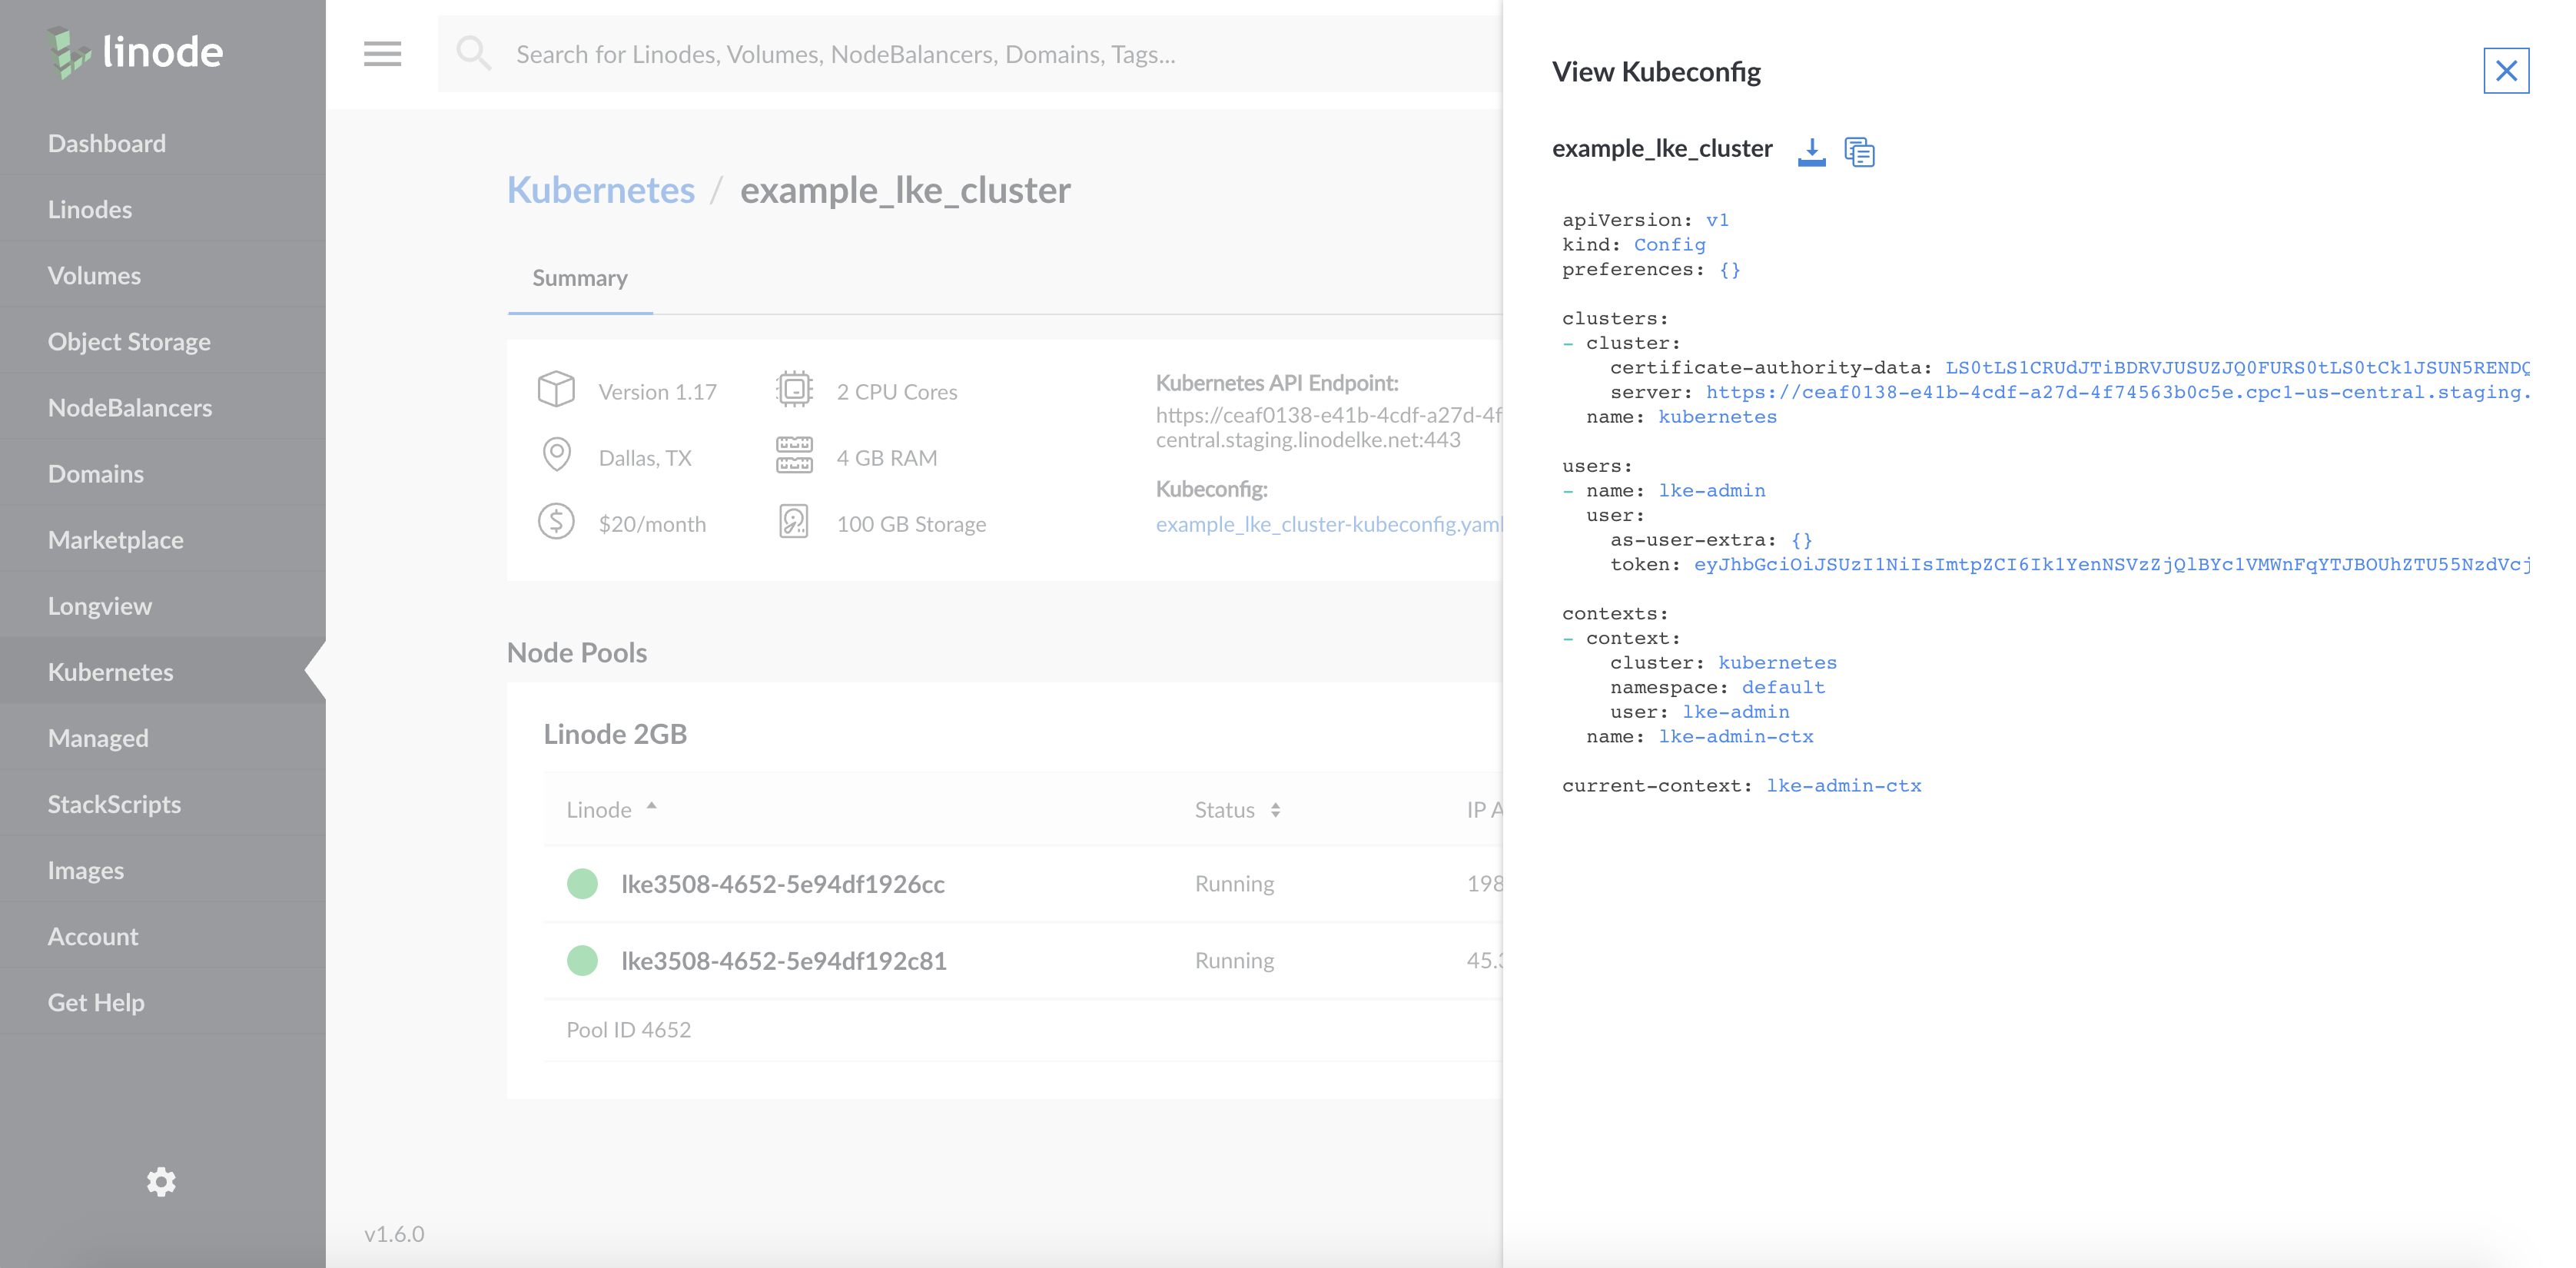Screen dimensions: 2576x1268
Task: Click lke3508-4652-5e94df1926cc node row
Action: (x=784, y=884)
